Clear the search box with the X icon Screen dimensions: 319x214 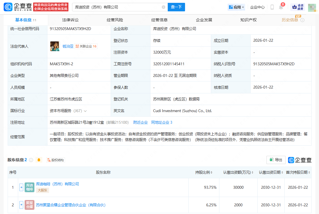point(163,7)
